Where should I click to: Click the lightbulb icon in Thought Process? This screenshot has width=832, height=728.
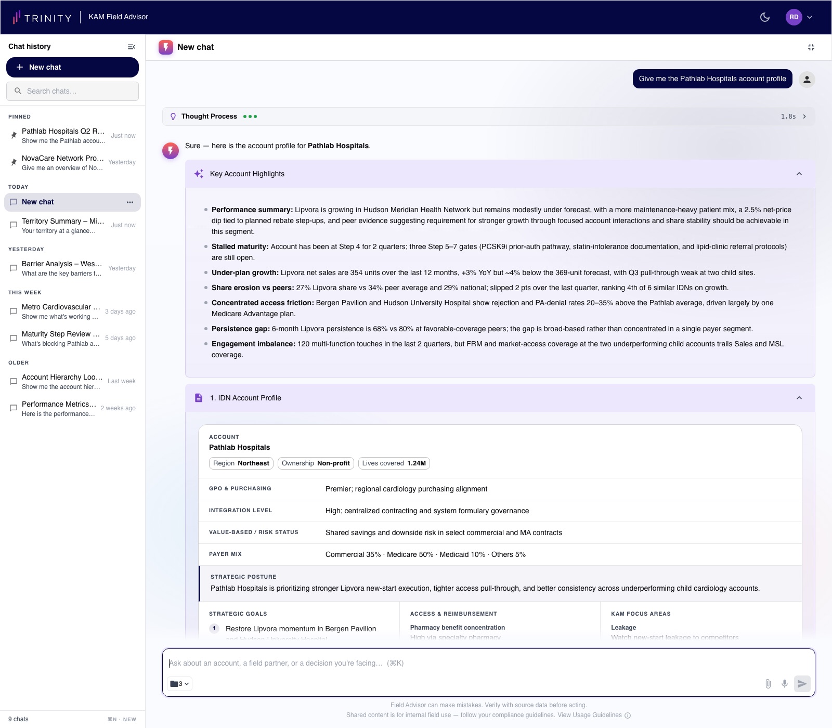[x=173, y=116]
